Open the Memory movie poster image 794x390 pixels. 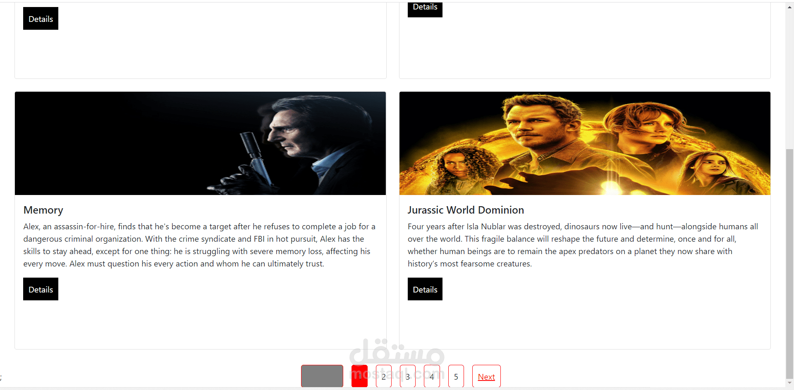coord(200,143)
